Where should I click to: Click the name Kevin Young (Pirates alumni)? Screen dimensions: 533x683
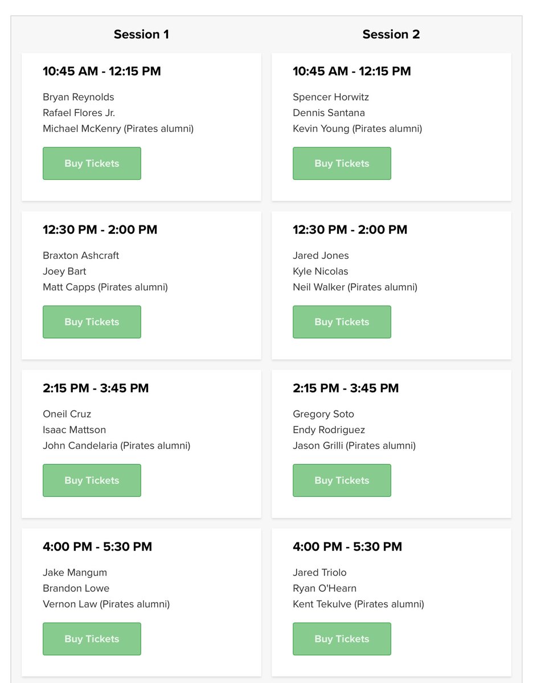(x=358, y=129)
